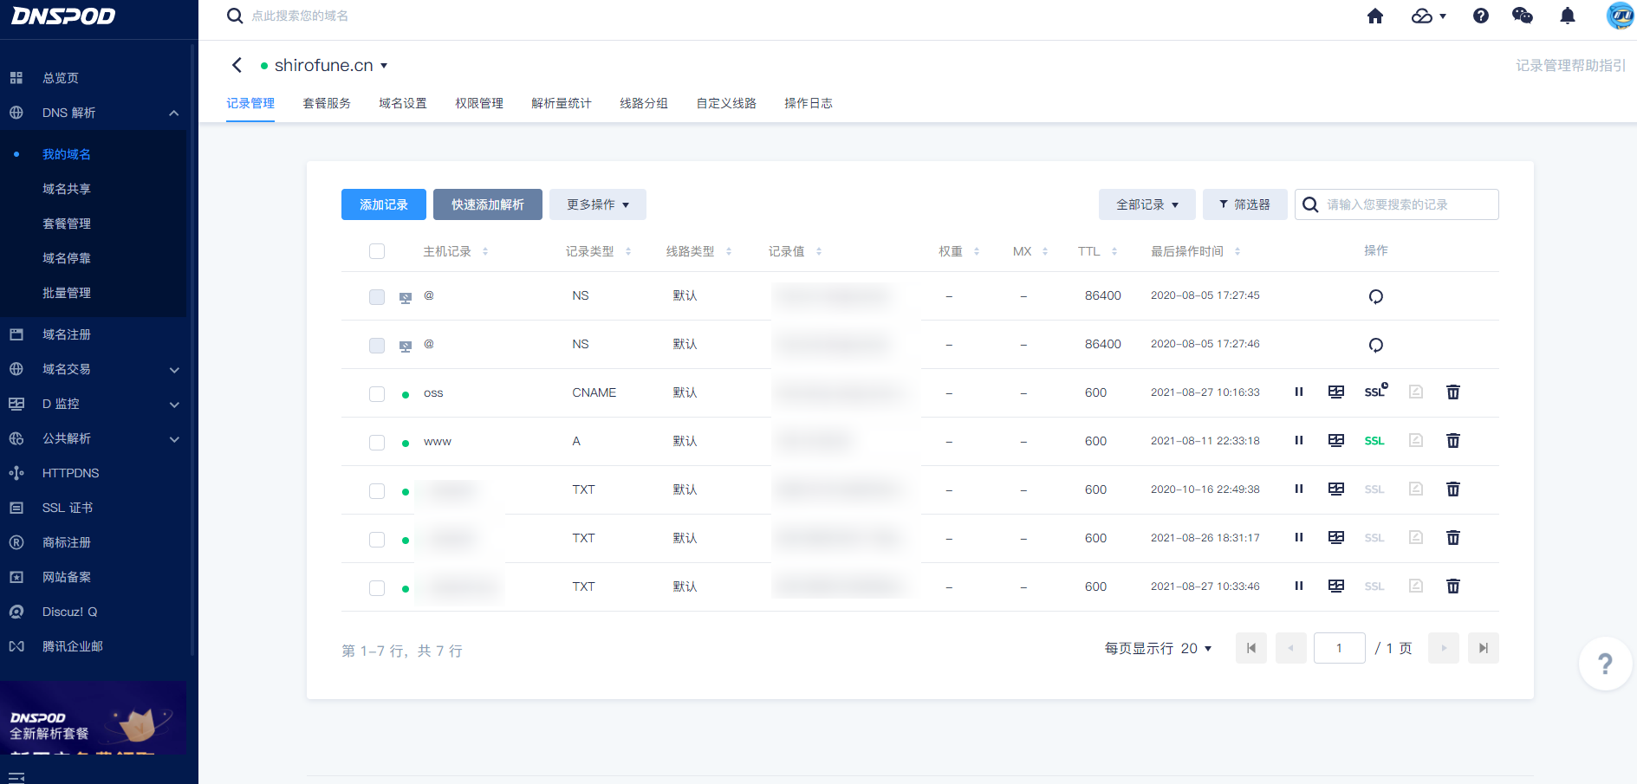Focus the record search input field
Image resolution: width=1637 pixels, height=784 pixels.
click(1407, 204)
